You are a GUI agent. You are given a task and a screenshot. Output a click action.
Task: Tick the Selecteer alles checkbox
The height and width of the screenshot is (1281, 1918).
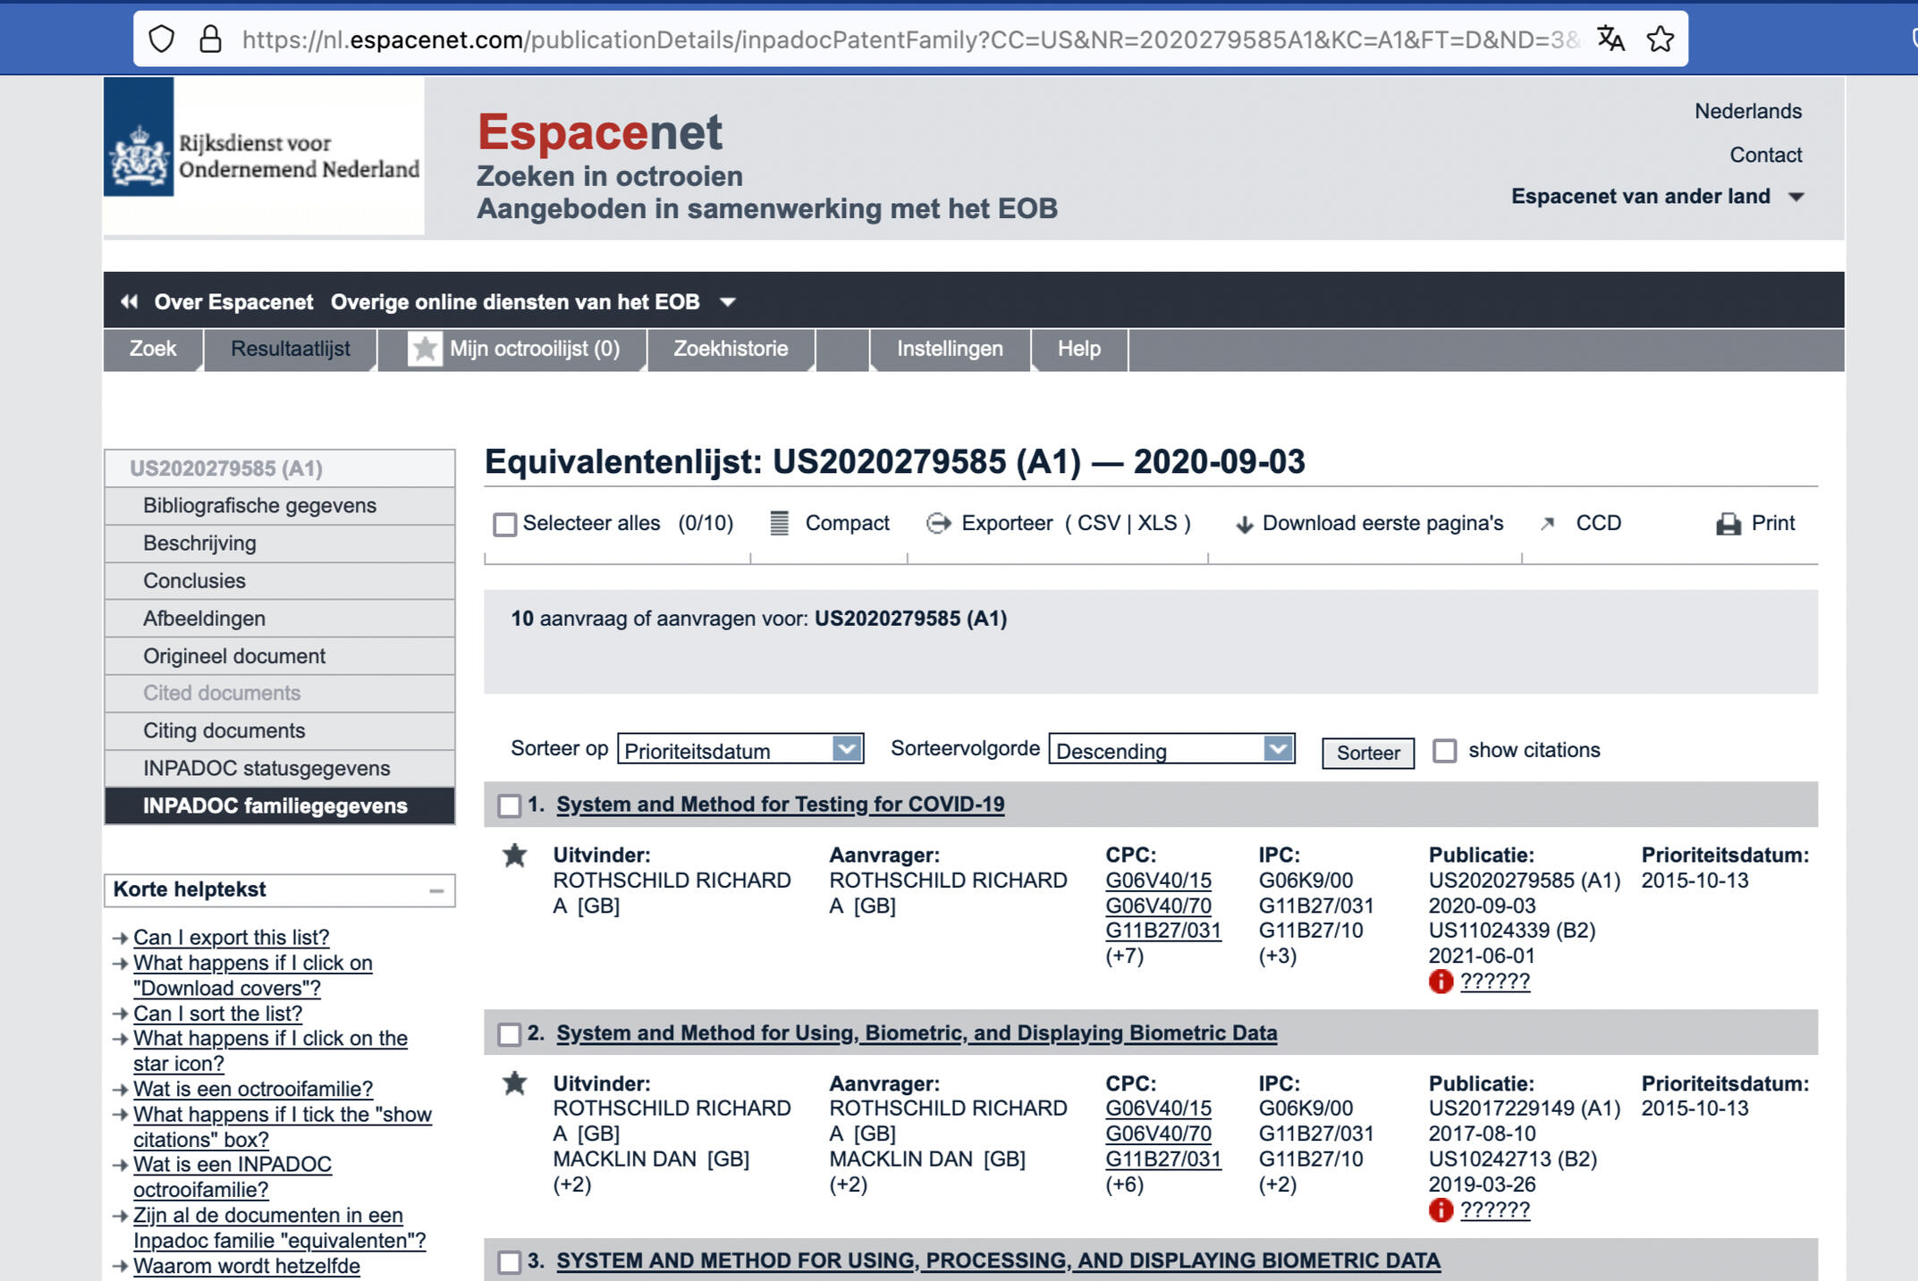click(x=505, y=525)
